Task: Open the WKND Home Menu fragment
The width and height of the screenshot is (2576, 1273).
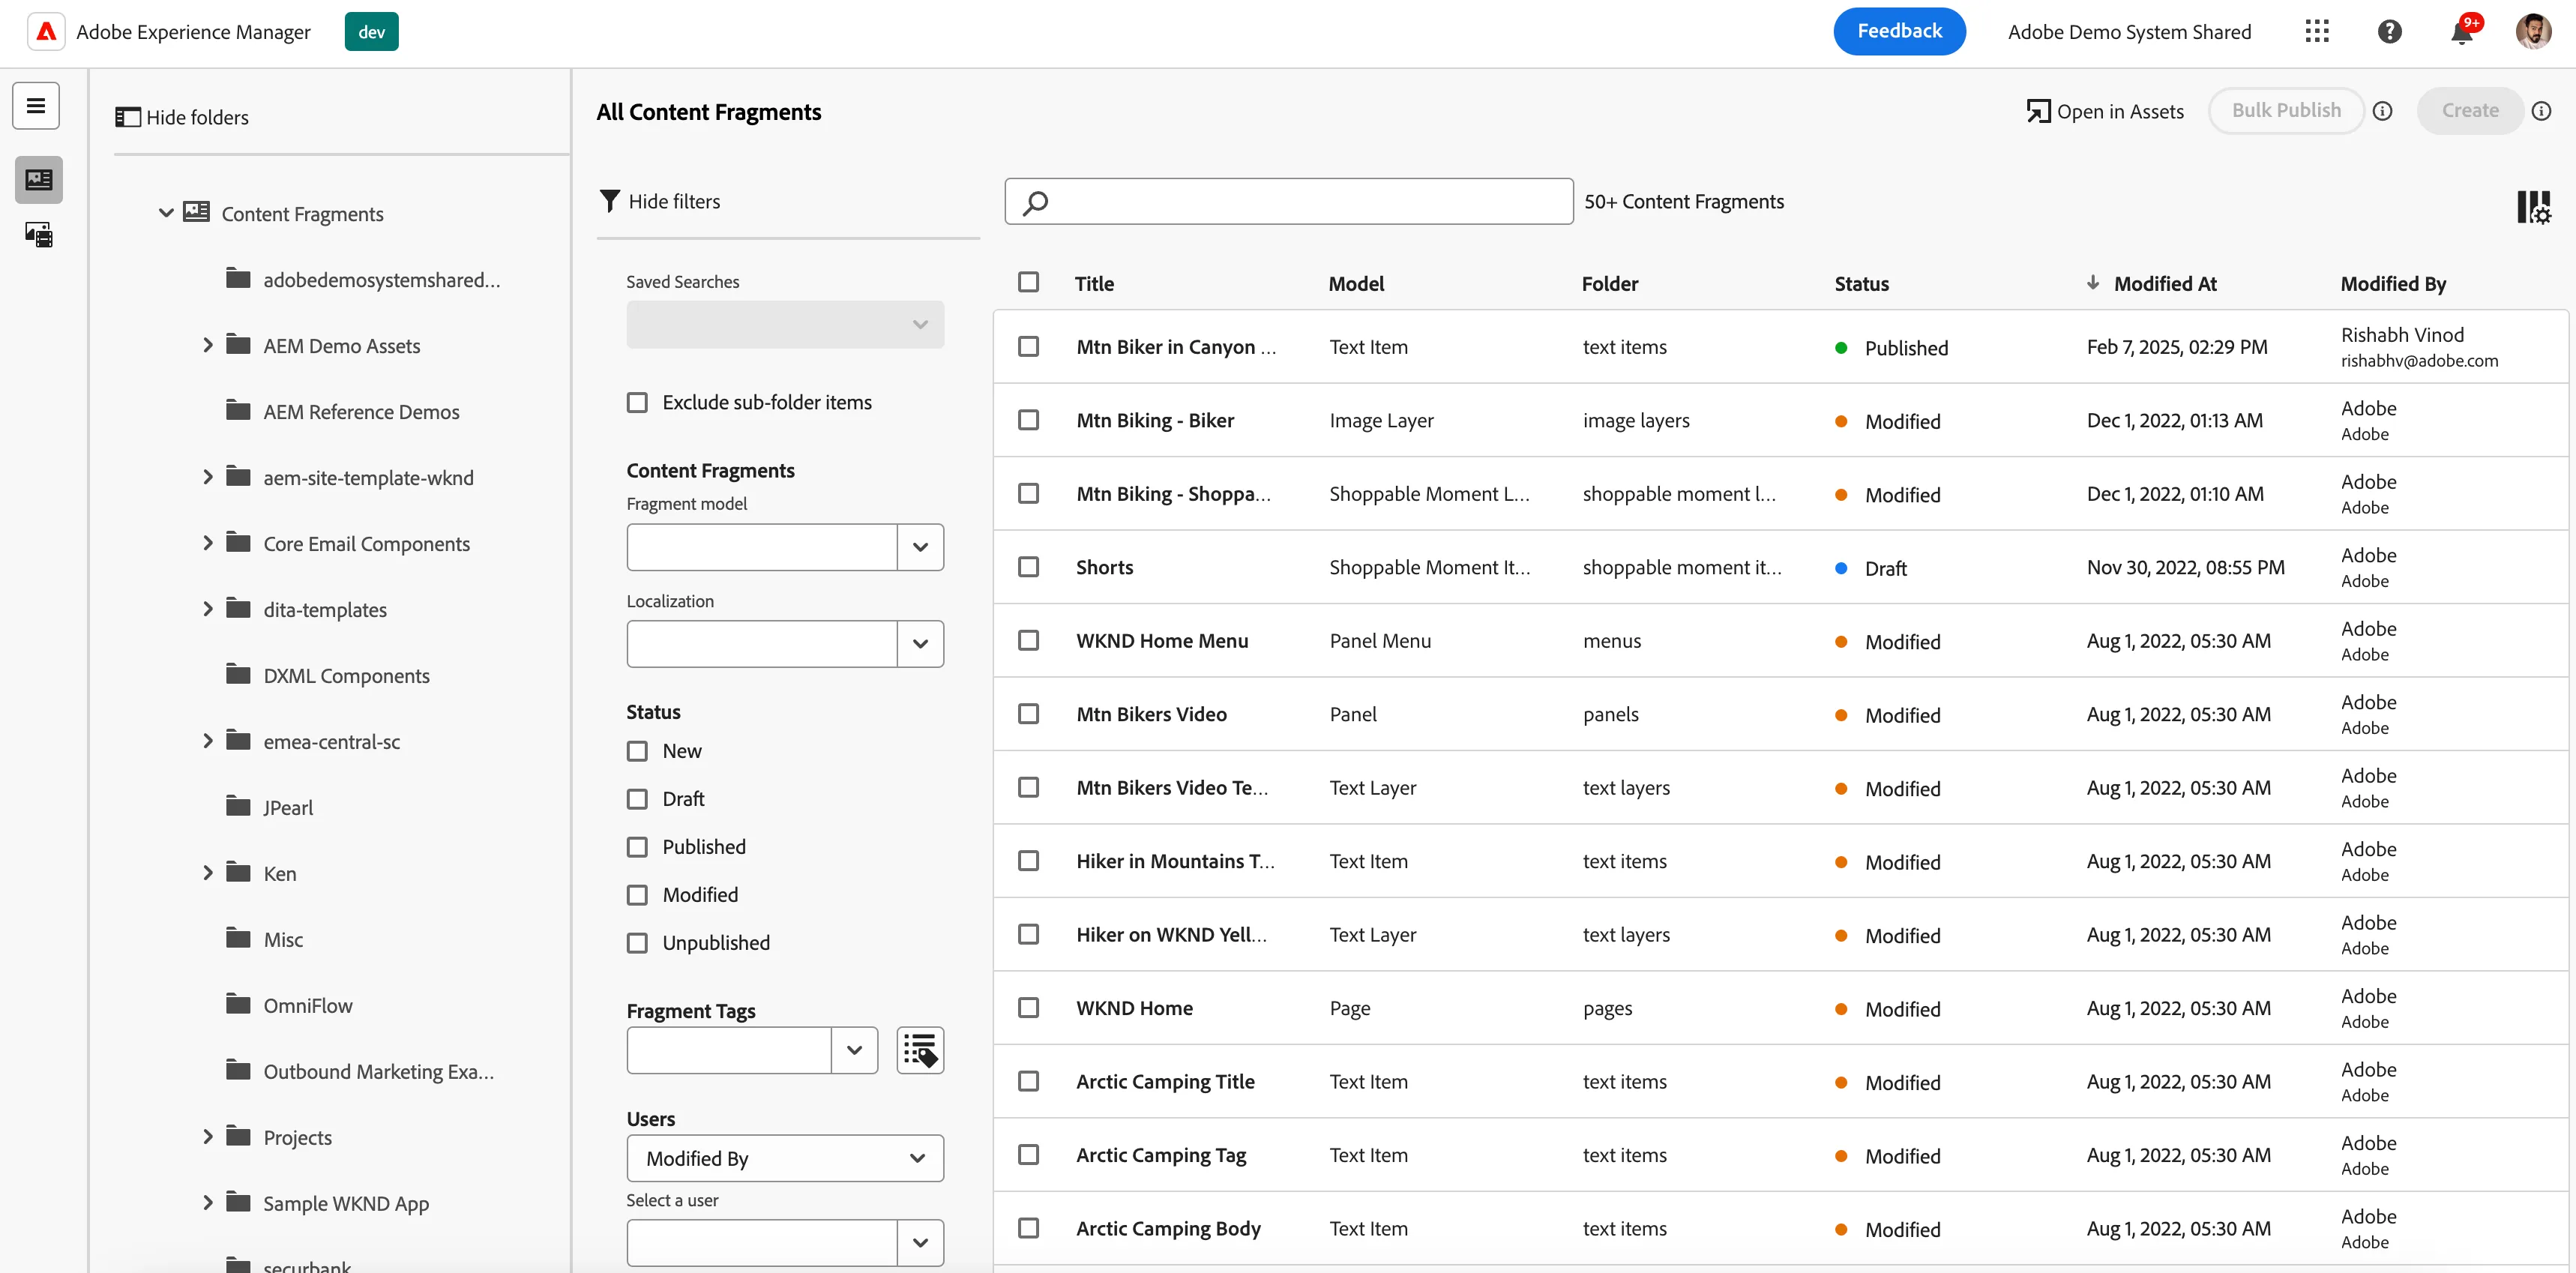Action: 1162,641
